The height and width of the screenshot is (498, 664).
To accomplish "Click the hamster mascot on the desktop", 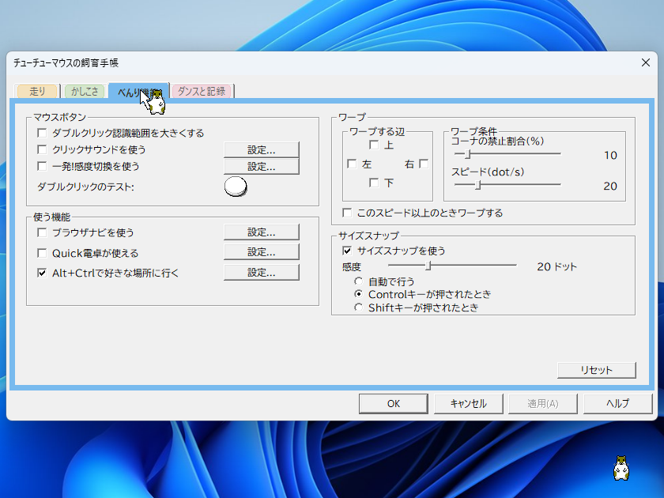I will [x=621, y=468].
